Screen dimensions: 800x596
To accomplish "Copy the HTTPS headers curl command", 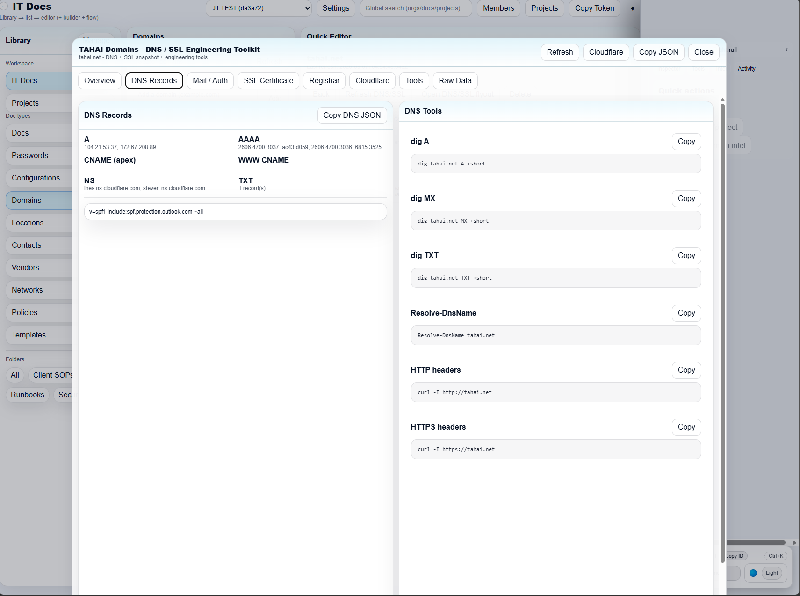I will (x=686, y=427).
